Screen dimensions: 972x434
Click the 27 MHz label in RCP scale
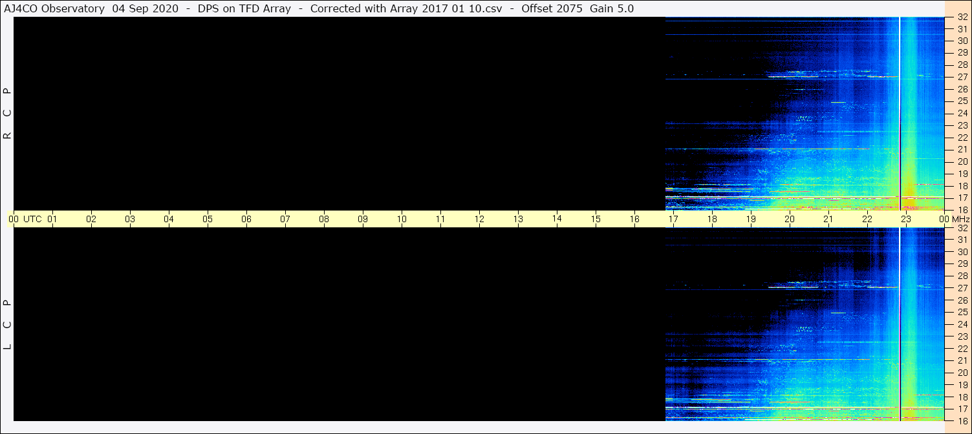(962, 77)
